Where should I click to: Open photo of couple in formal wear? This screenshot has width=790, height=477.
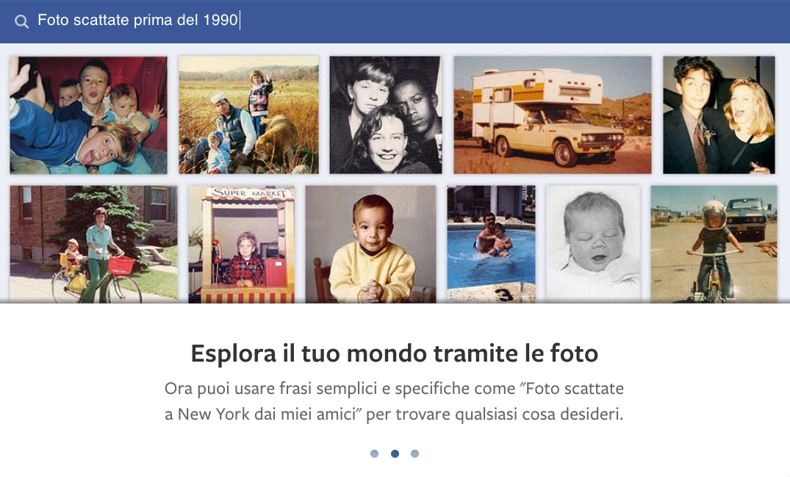719,115
